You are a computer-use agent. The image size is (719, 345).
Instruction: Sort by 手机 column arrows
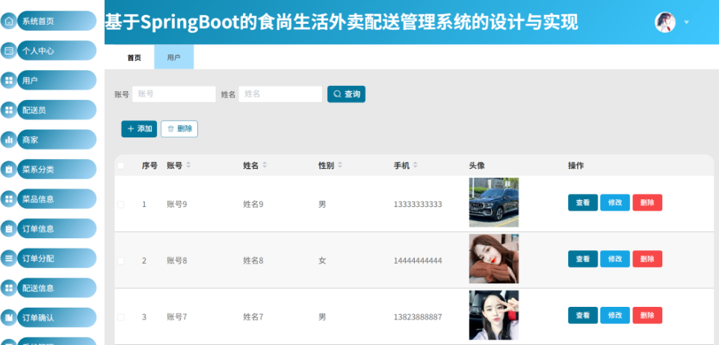(x=415, y=165)
